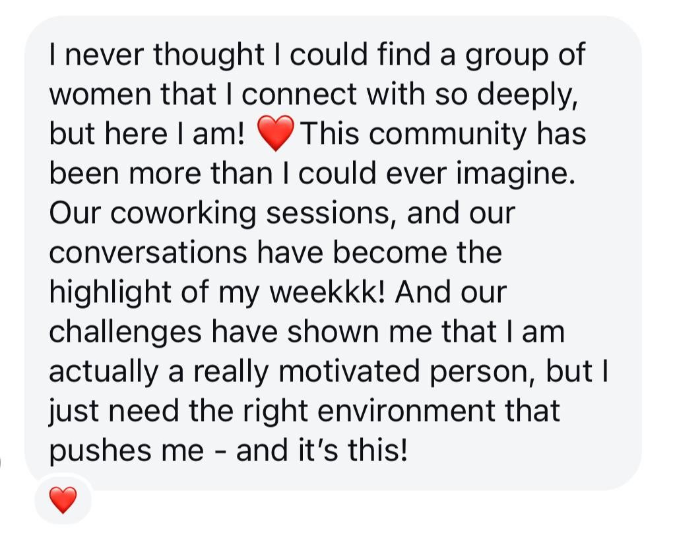673x543 pixels.
Task: Select the word 'deeply,' in the message
Action: (527, 95)
